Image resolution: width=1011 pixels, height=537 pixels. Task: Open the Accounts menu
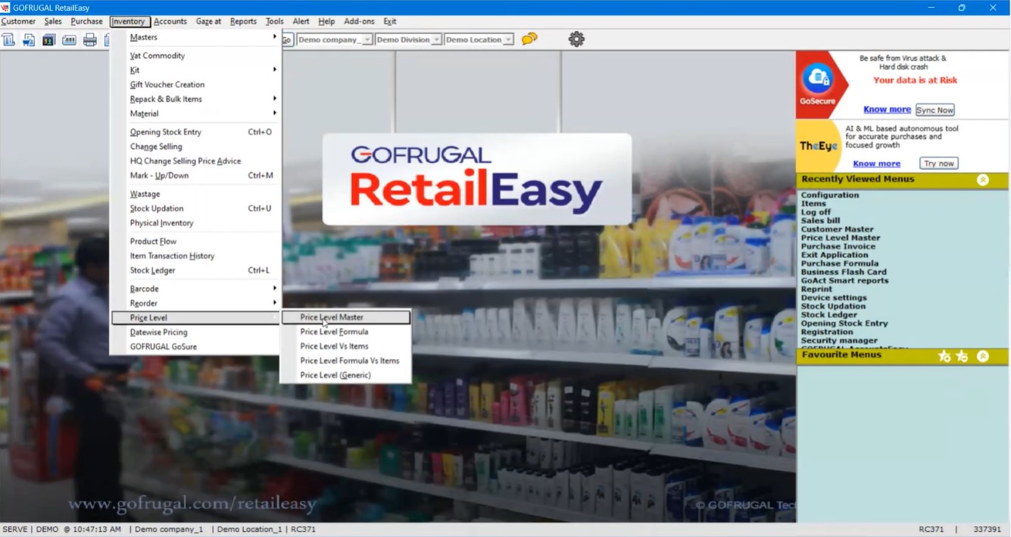pos(170,21)
